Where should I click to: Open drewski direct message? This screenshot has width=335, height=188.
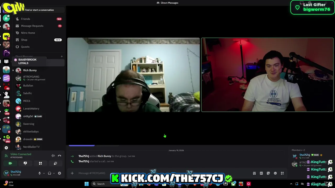[x=39, y=139]
